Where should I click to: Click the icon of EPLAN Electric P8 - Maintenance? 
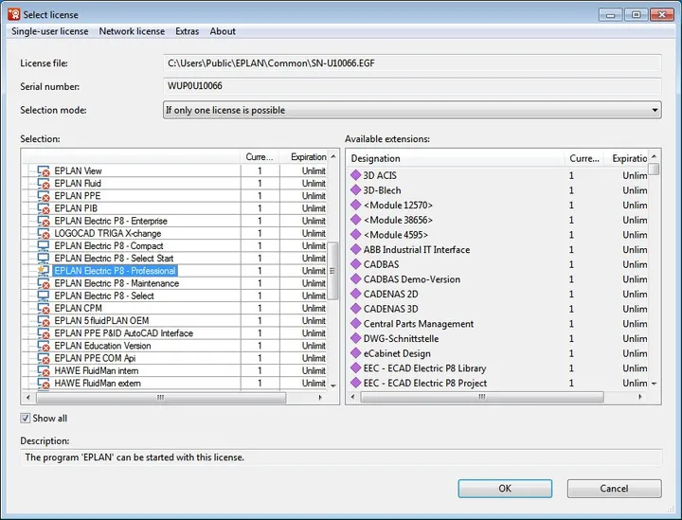44,283
